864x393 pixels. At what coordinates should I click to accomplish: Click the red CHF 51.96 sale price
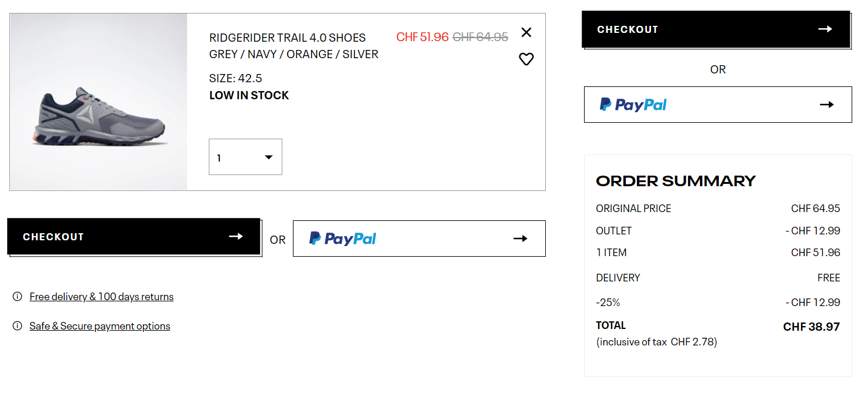click(422, 37)
